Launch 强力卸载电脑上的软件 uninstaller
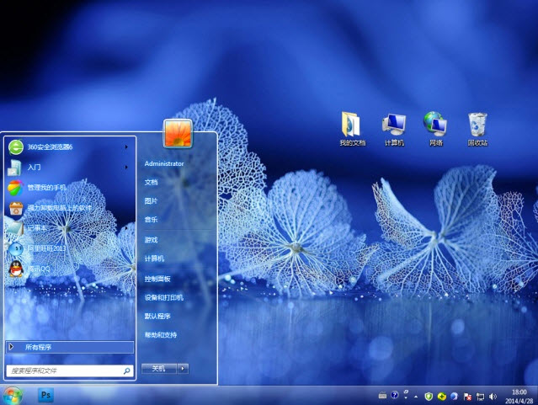 [59, 208]
